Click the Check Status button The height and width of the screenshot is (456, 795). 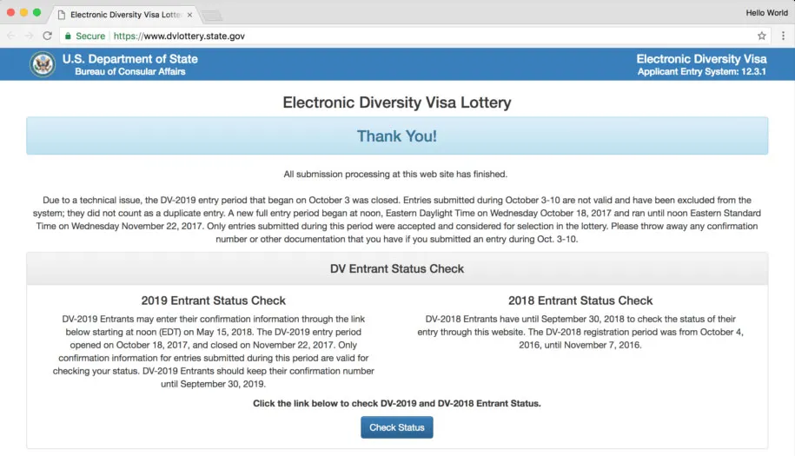(x=397, y=427)
